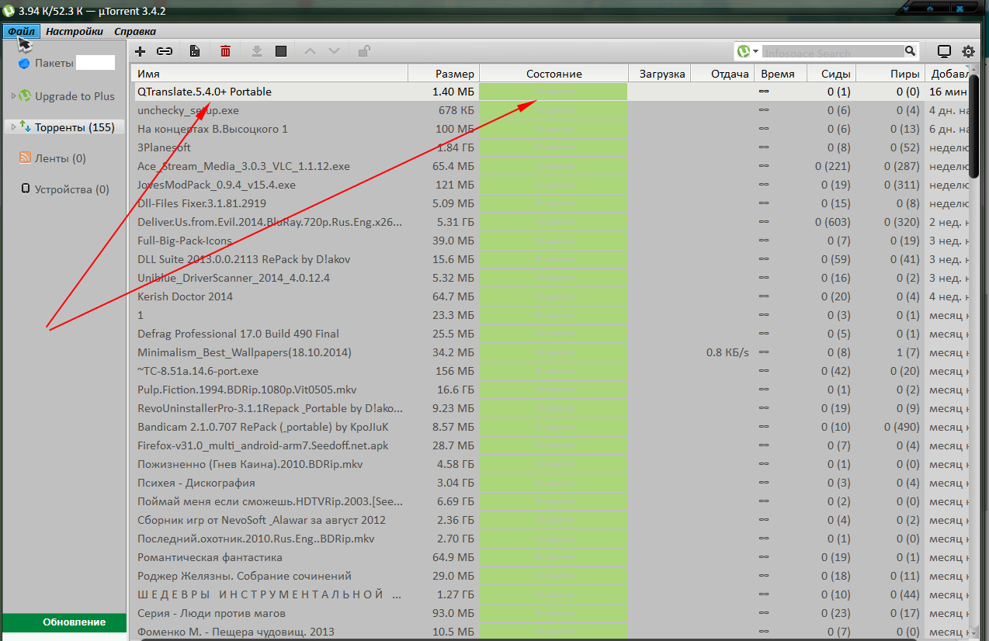Click the Create New Torrent file icon

click(x=195, y=51)
